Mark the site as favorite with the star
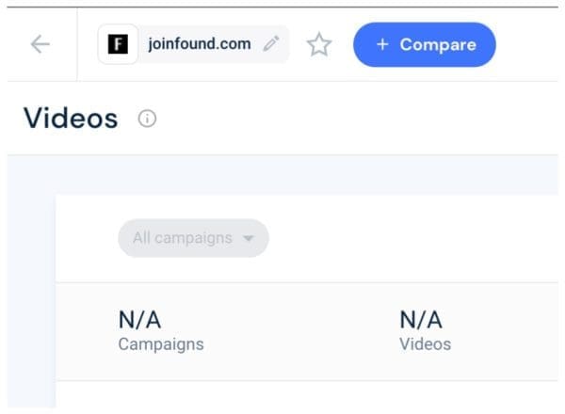Image resolution: width=565 pixels, height=414 pixels. tap(319, 45)
